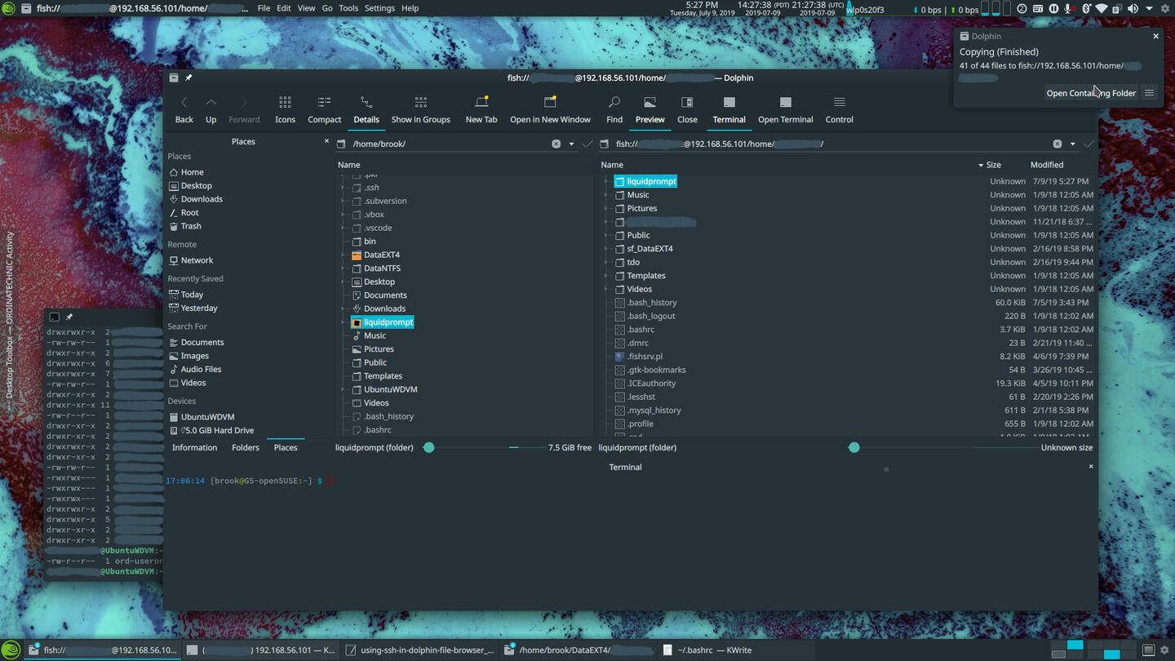This screenshot has width=1175, height=661.
Task: Select .bash_history in right pane
Action: (651, 303)
